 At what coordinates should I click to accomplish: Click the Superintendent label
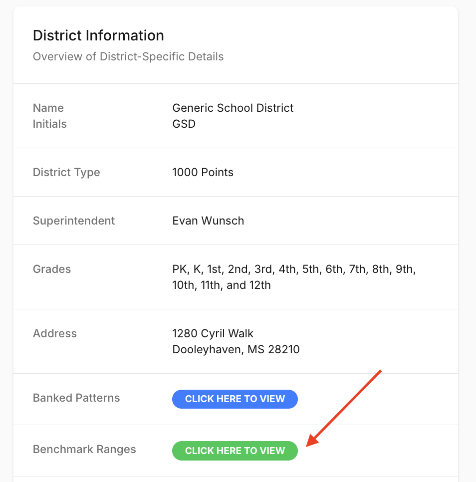(74, 221)
